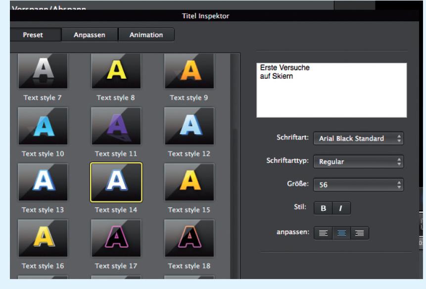
Task: Click the Text style 10 label
Action: [x=43, y=154]
